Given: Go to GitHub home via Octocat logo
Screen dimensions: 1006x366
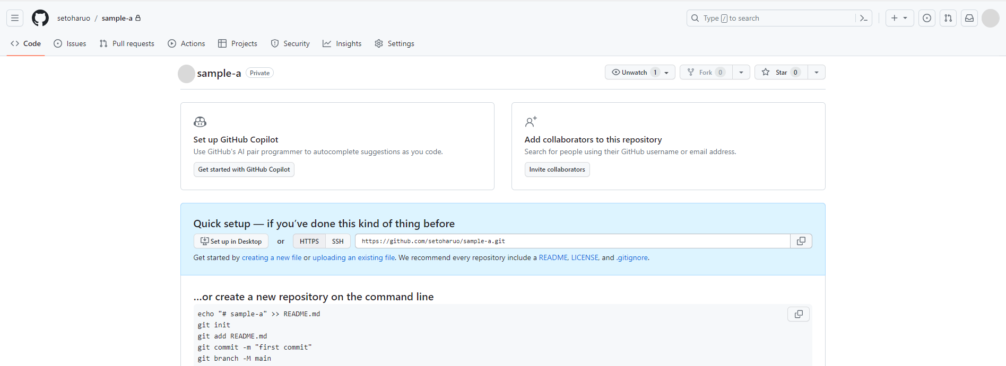Looking at the screenshot, I should pyautogui.click(x=40, y=18).
